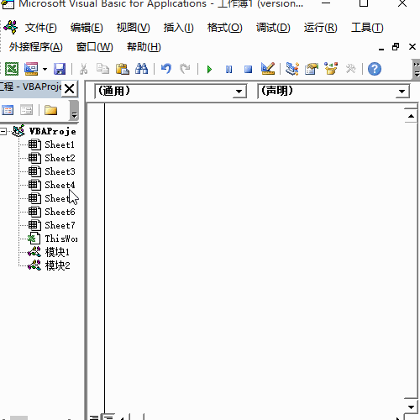
Task: Expand the (声明) procedure dropdown
Action: (402, 92)
